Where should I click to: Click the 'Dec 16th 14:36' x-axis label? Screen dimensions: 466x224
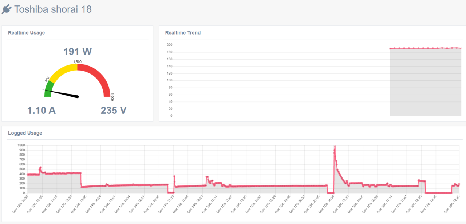pos(326,204)
